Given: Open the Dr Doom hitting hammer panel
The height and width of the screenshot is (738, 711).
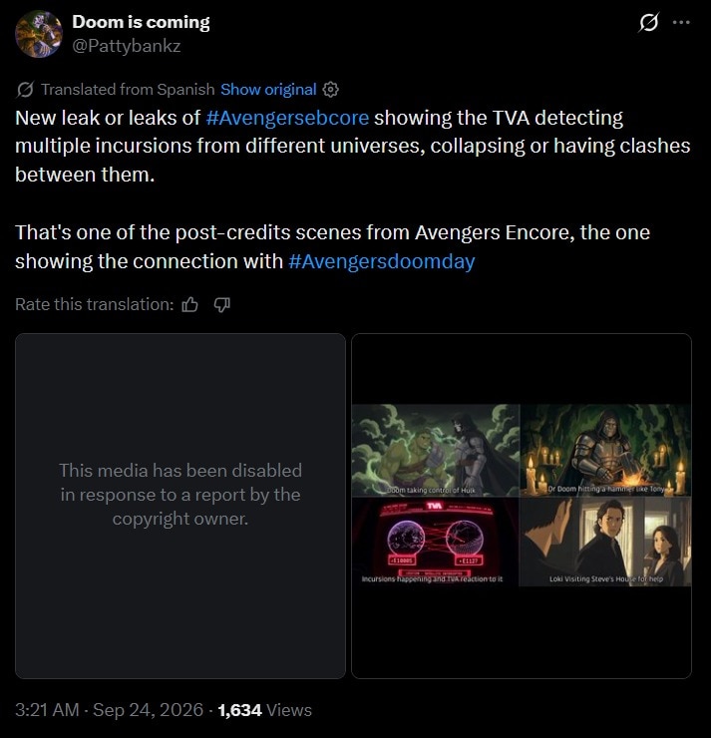Looking at the screenshot, I should (x=605, y=450).
